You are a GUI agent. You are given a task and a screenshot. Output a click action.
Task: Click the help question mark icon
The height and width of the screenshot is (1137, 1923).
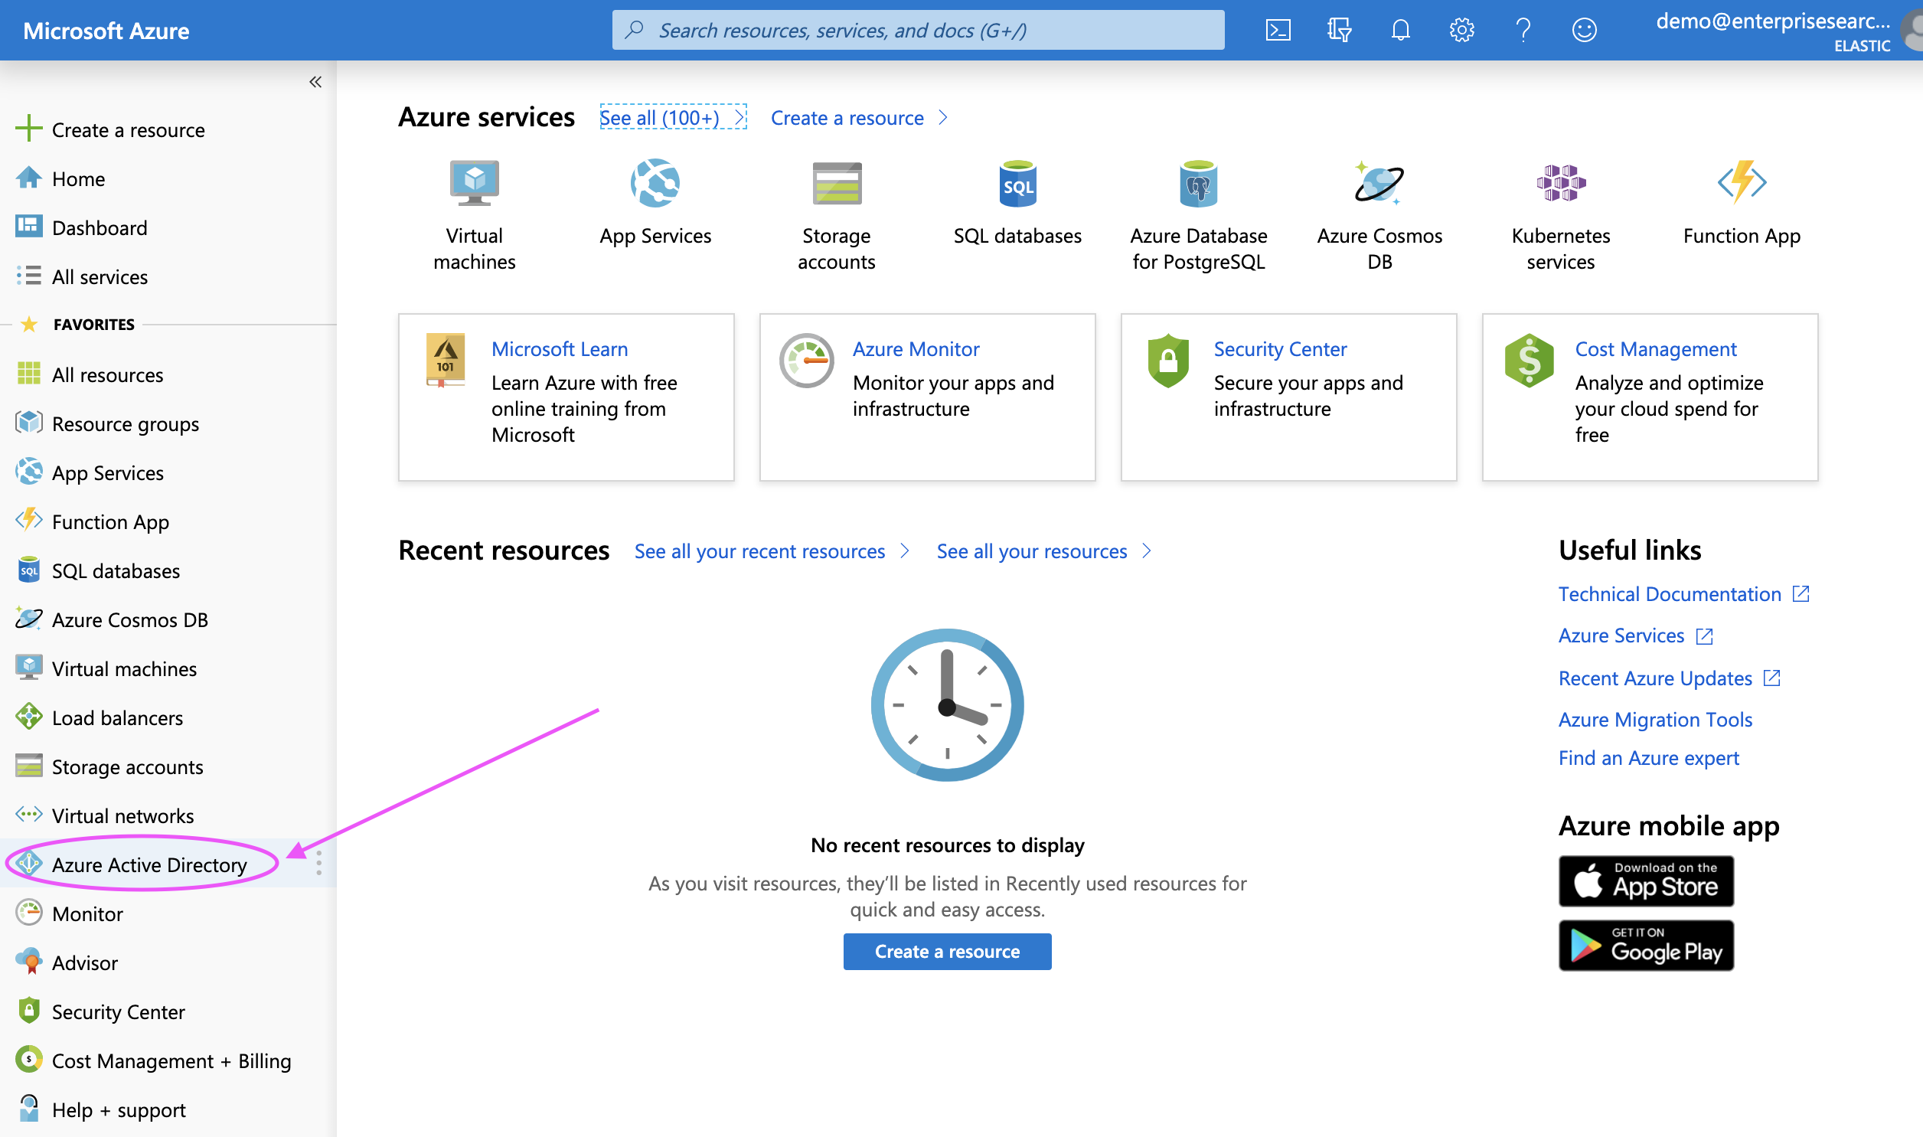(1523, 31)
